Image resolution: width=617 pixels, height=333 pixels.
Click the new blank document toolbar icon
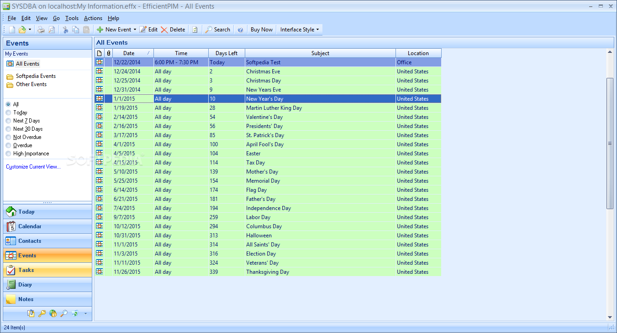pyautogui.click(x=12, y=30)
